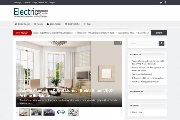Click the Son Yazılar widget heading

pos(135,54)
